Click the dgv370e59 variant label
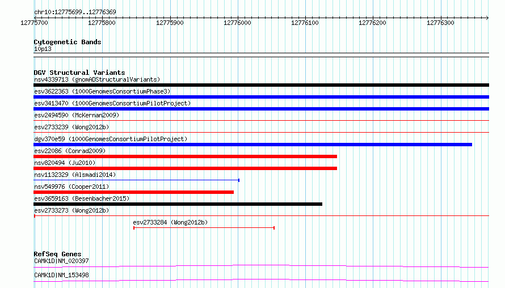The image size is (505, 288). pos(111,139)
